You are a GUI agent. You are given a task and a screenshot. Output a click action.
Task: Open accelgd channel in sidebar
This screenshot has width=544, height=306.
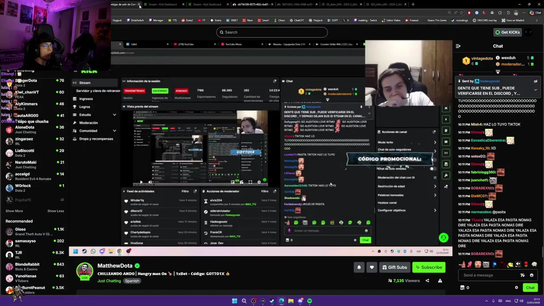[x=35, y=176]
